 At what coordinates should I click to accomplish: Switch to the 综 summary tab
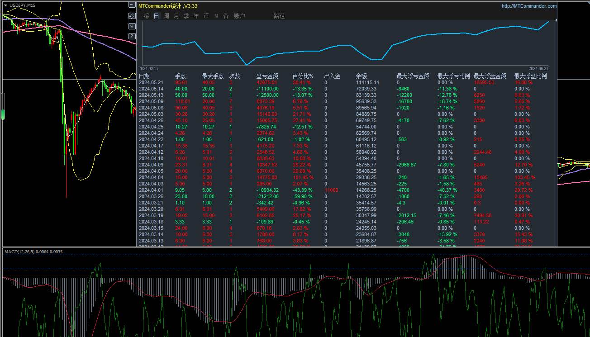coord(146,16)
